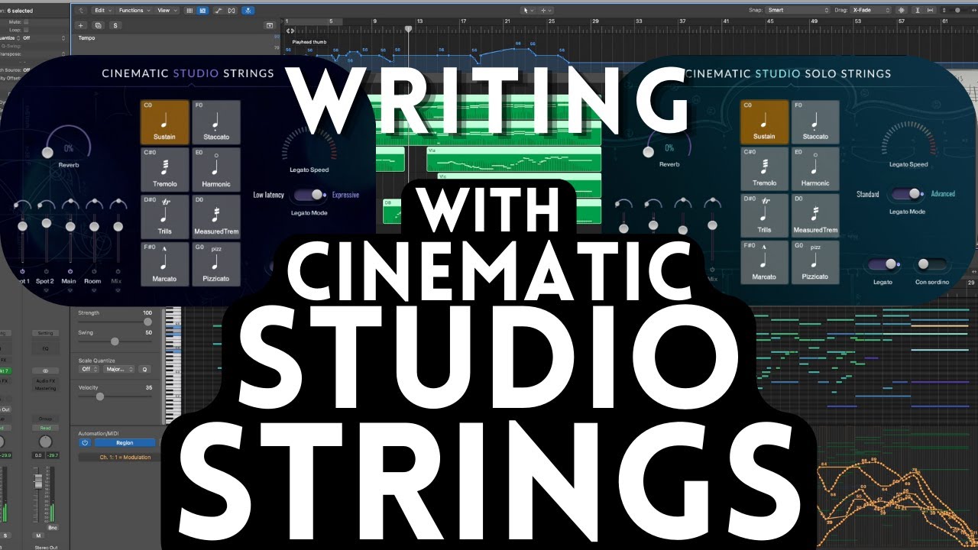978x550 pixels.
Task: Select Pizzicato articulation in Solo Strings panel
Action: pyautogui.click(x=815, y=263)
